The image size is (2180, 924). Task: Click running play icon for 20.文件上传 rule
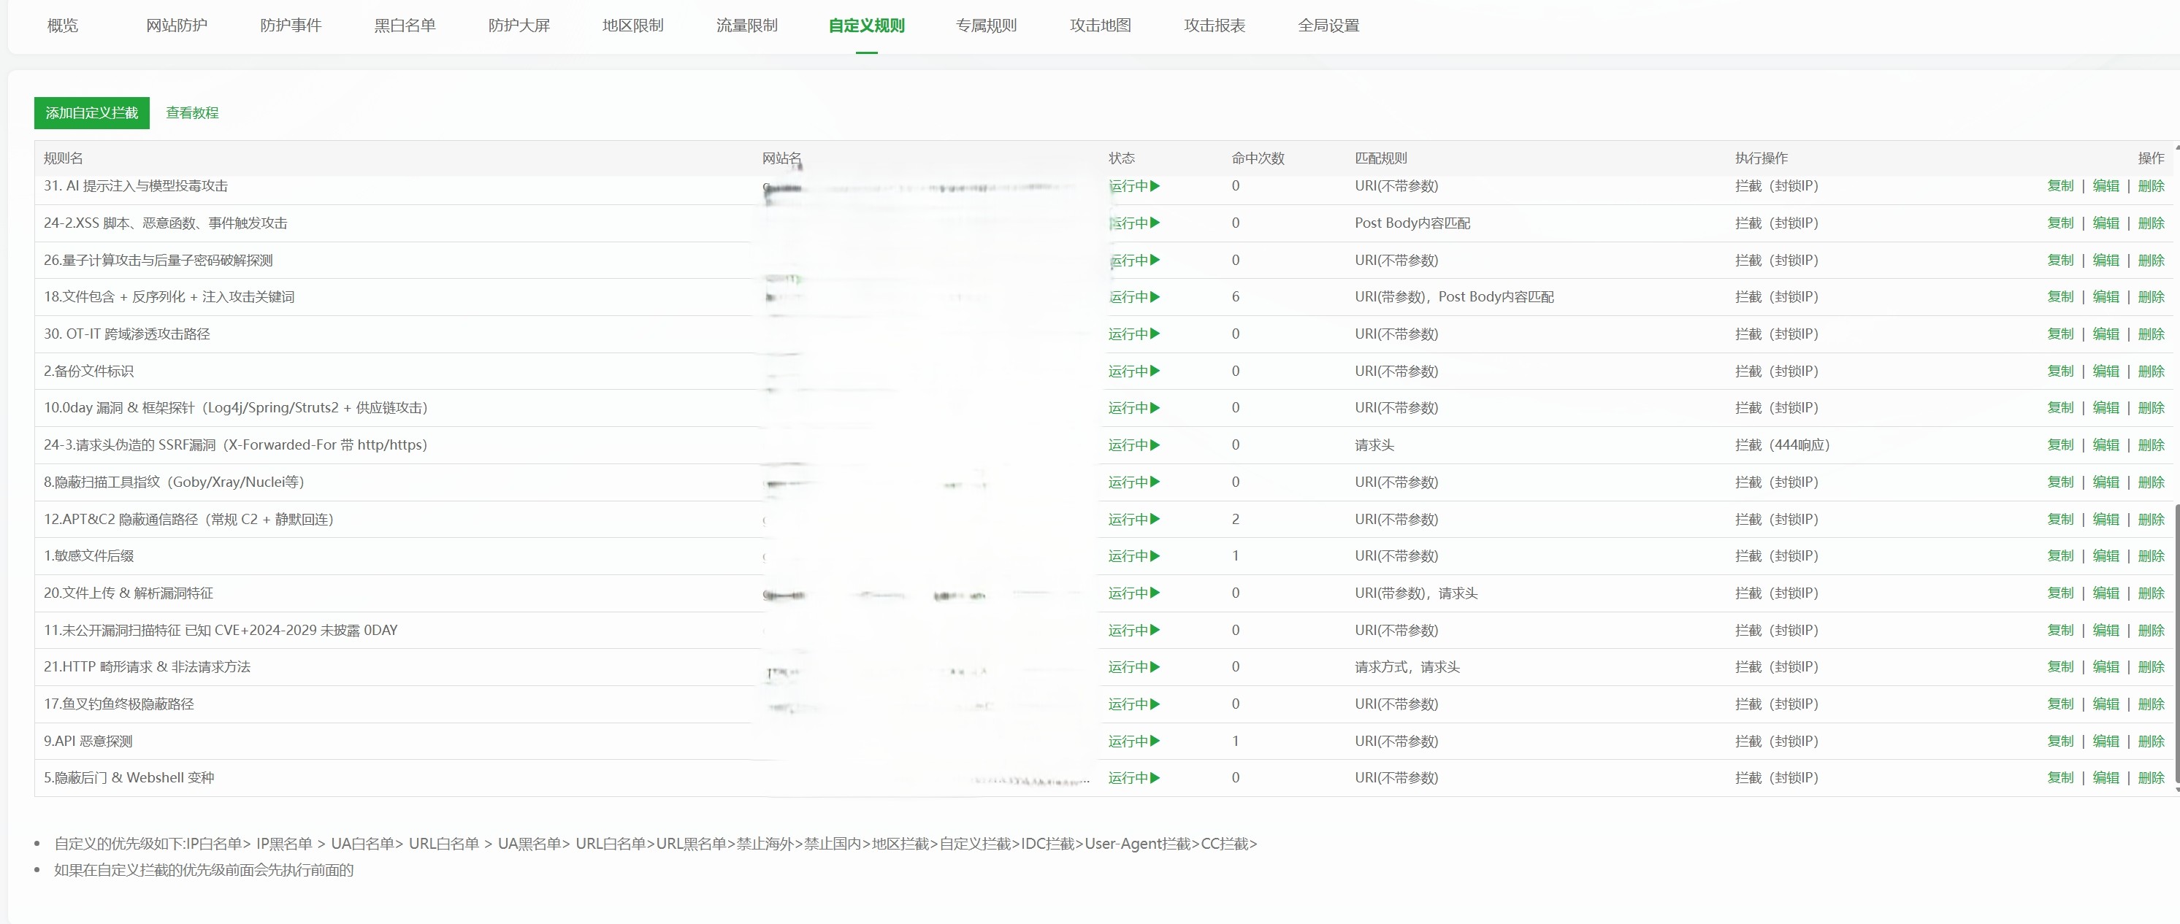pos(1155,593)
